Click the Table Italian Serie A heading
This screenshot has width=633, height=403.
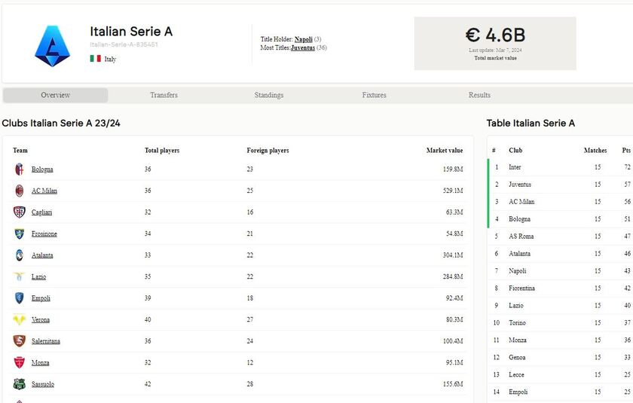coord(531,123)
